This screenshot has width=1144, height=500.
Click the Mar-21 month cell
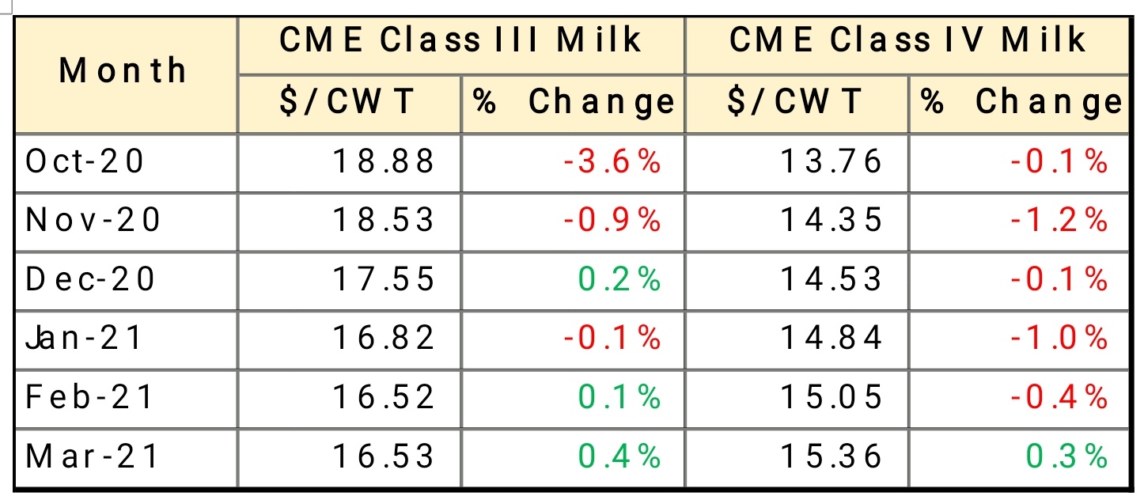92,456
